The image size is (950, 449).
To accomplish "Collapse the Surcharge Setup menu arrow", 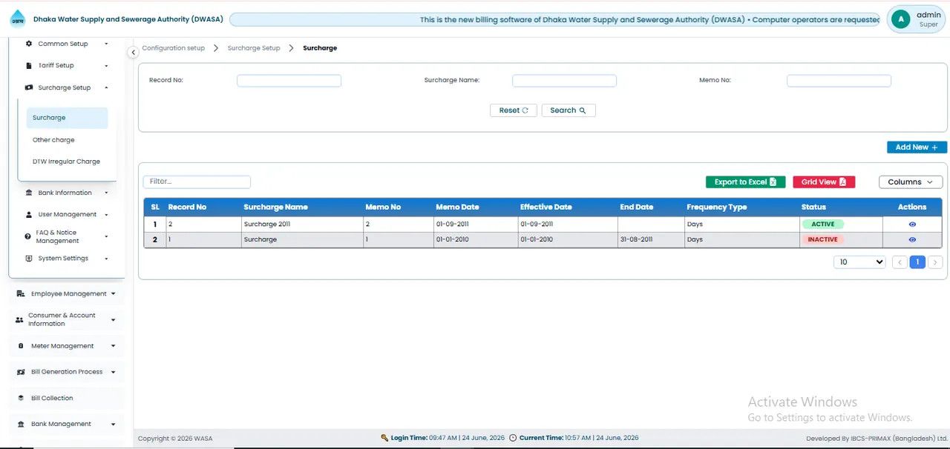I will (106, 87).
